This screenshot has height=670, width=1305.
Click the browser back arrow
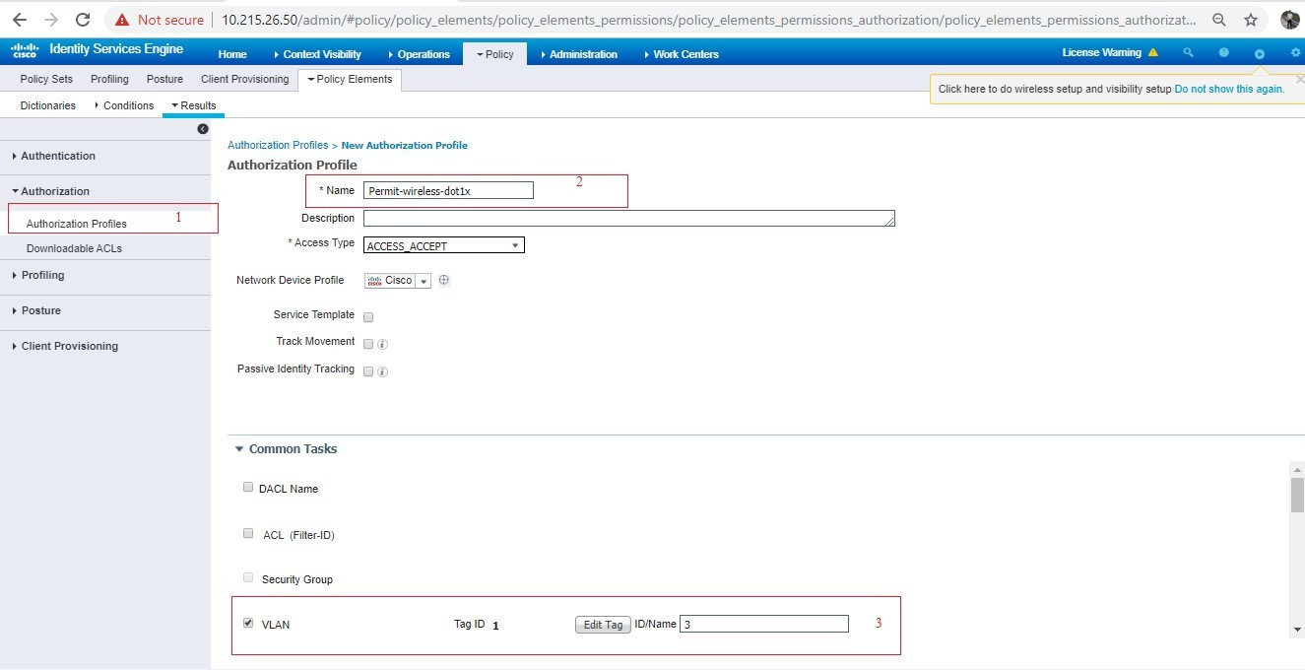click(20, 20)
